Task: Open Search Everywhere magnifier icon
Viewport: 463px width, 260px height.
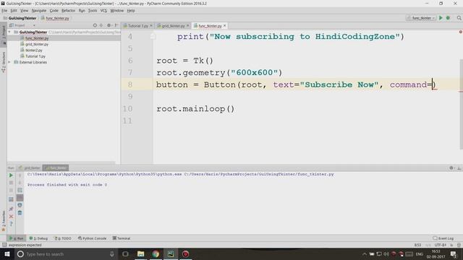Action: [x=459, y=18]
